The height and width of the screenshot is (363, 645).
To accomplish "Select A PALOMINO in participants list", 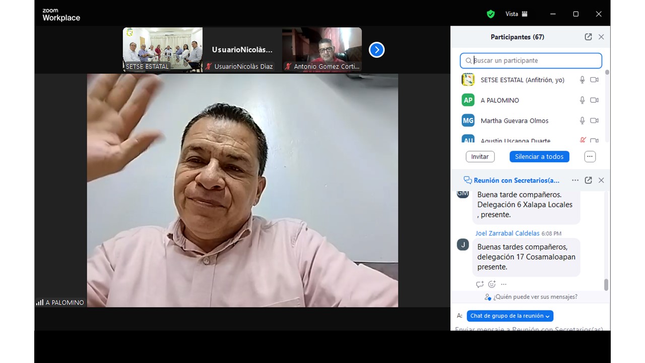I will tap(499, 100).
